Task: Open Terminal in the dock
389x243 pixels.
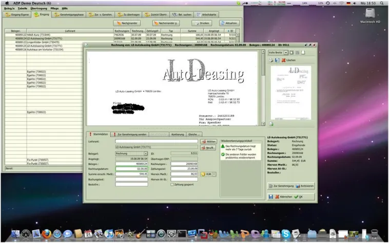Action: coord(182,234)
